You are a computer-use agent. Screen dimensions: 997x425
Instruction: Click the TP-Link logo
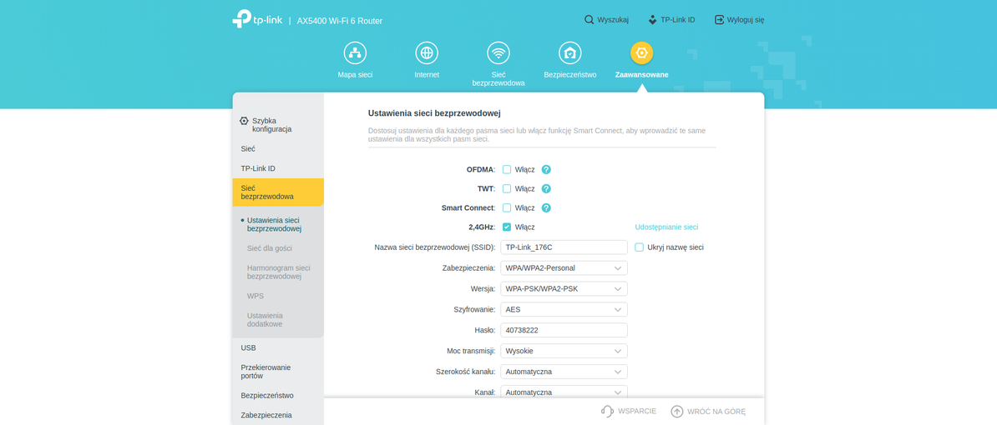pyautogui.click(x=257, y=19)
